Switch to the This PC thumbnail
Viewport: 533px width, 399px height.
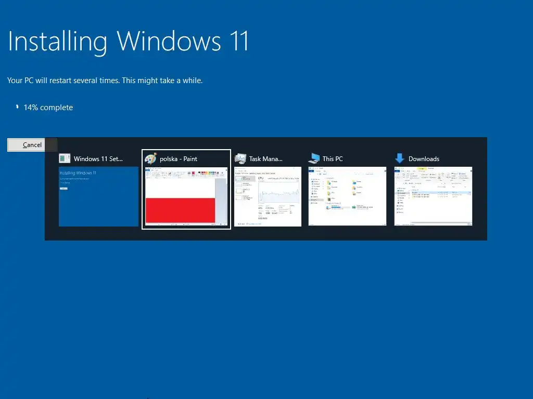click(x=347, y=196)
